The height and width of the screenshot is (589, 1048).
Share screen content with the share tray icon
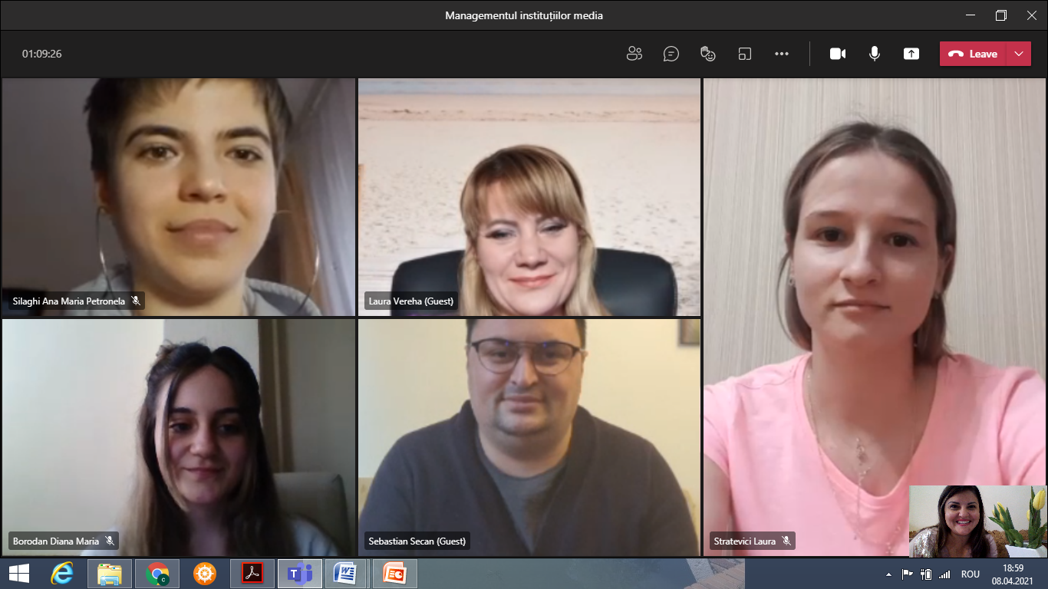click(x=911, y=54)
